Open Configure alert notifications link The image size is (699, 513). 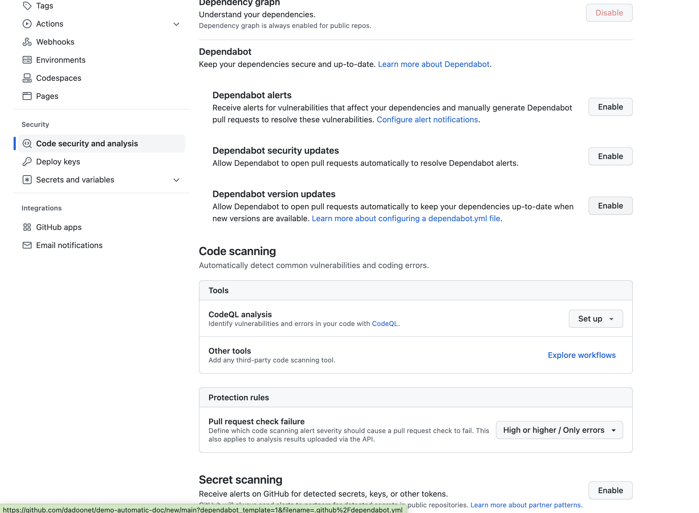coord(427,119)
